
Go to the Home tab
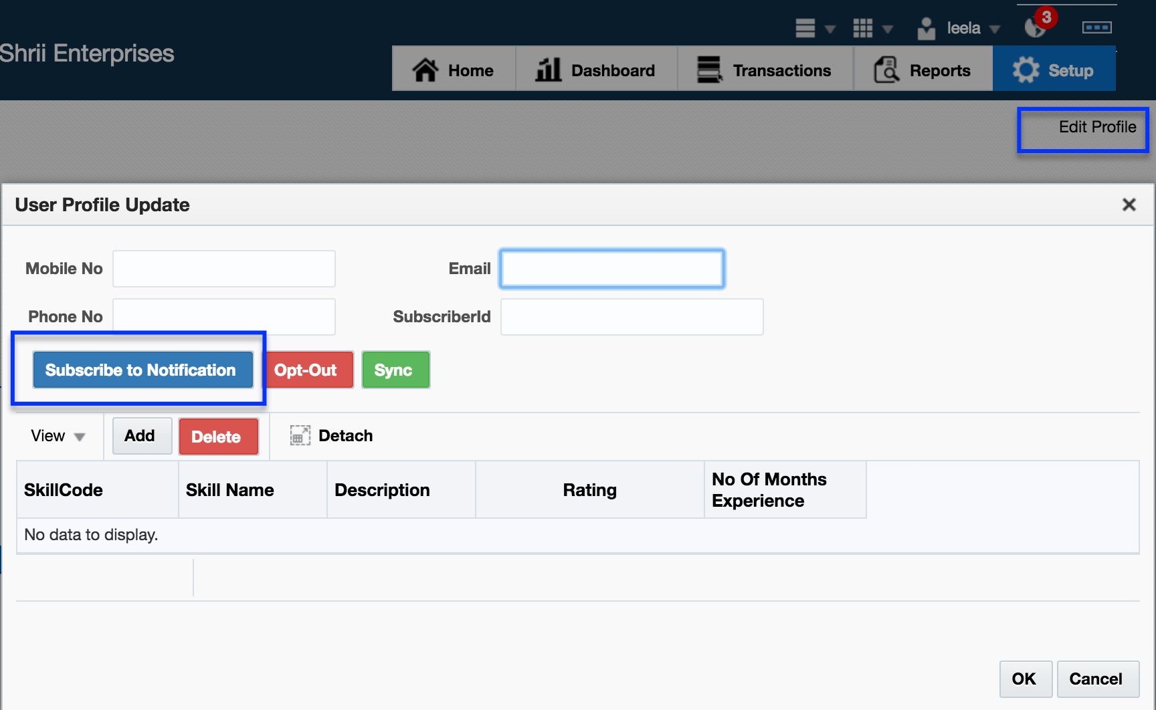pyautogui.click(x=454, y=70)
